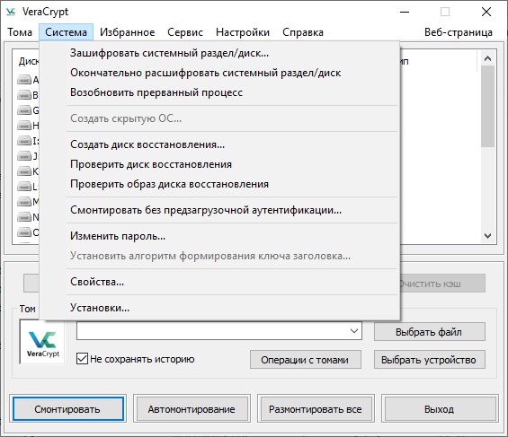Select drive K icon in drive list

(x=24, y=171)
